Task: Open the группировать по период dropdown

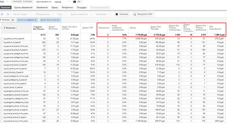Action: [x=62, y=2]
